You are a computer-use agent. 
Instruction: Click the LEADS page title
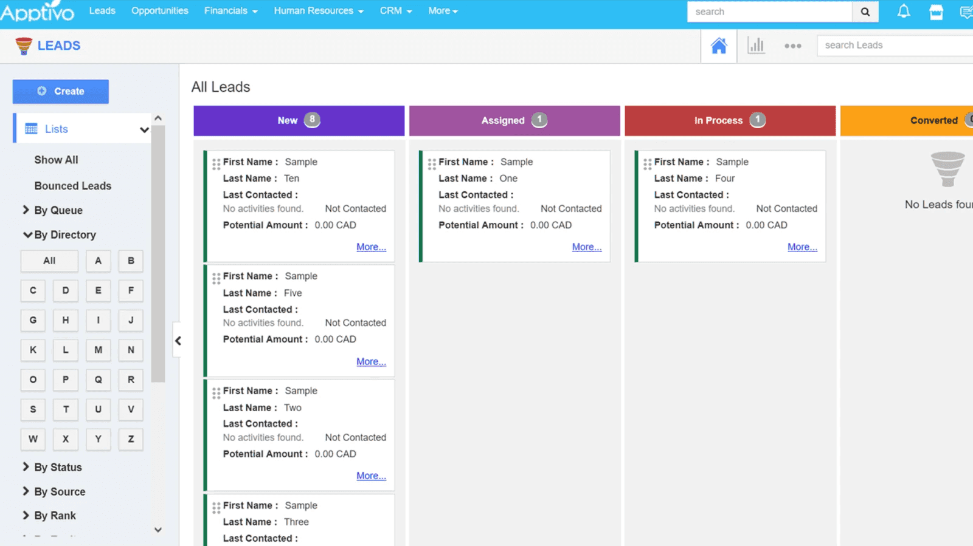59,46
